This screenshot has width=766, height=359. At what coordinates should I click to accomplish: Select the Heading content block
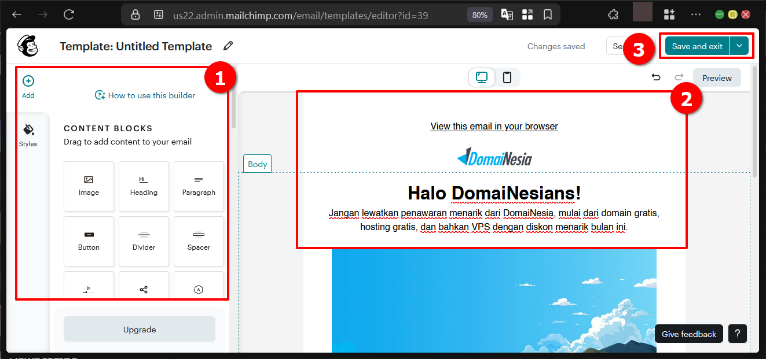(144, 186)
